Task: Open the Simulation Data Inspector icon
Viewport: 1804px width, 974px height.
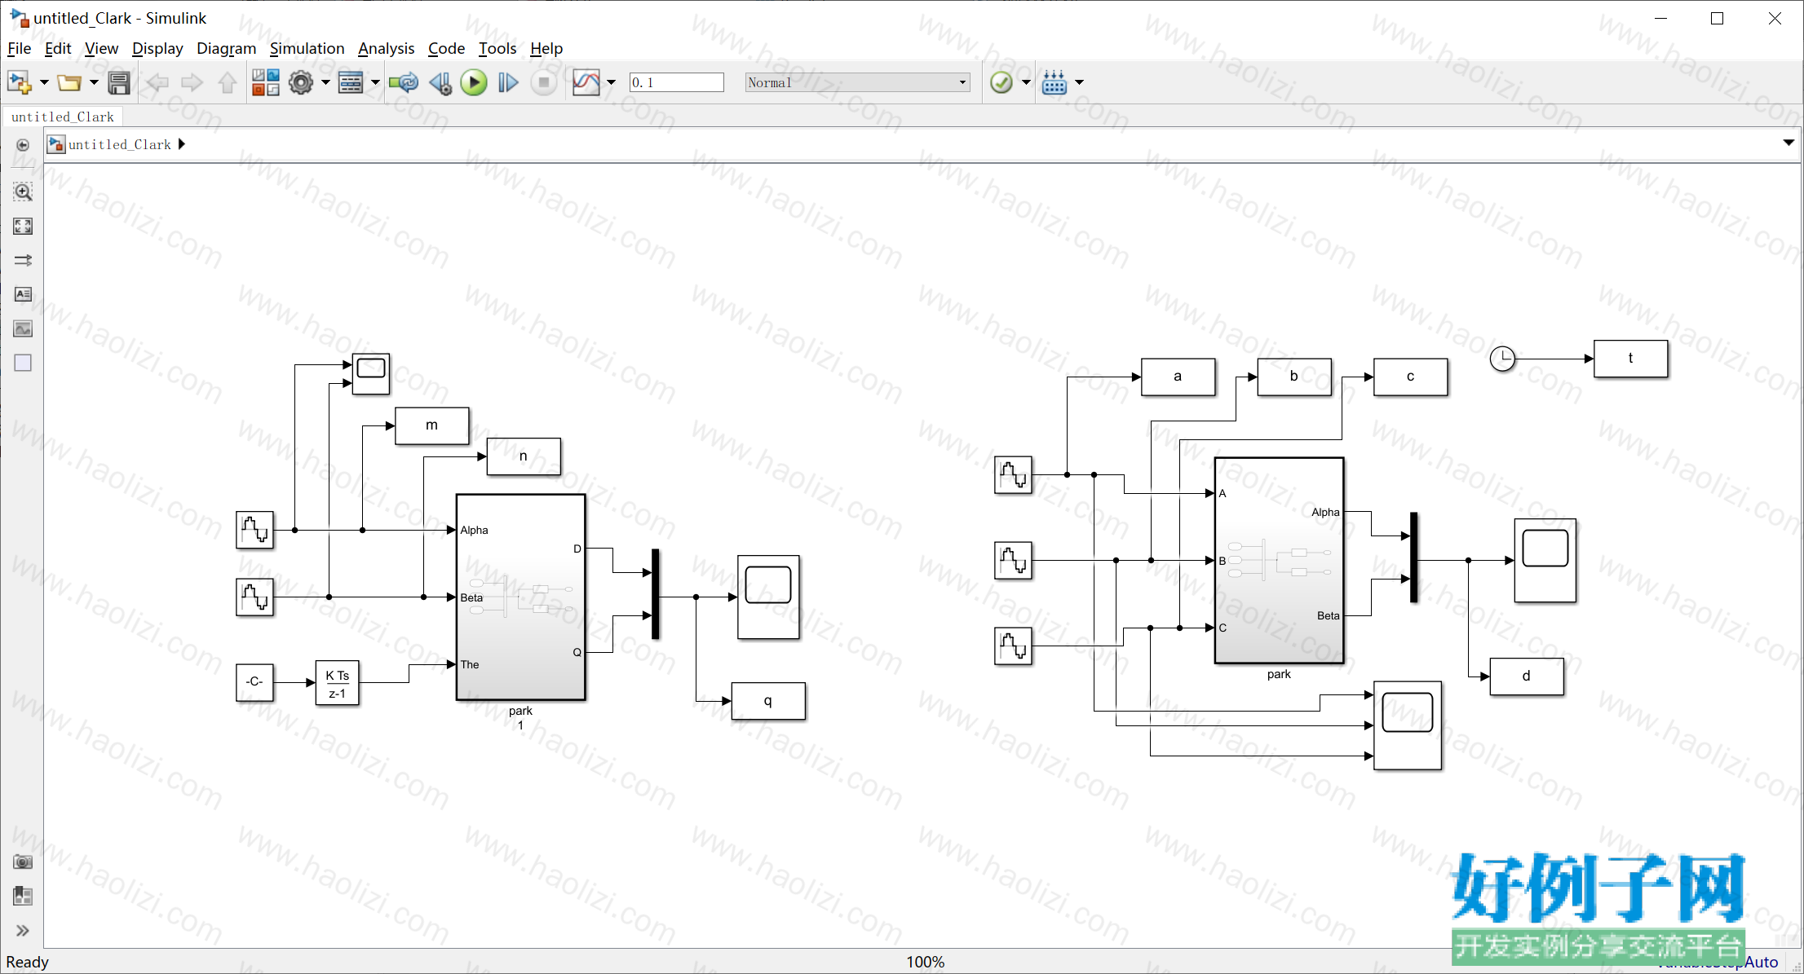Action: [586, 82]
